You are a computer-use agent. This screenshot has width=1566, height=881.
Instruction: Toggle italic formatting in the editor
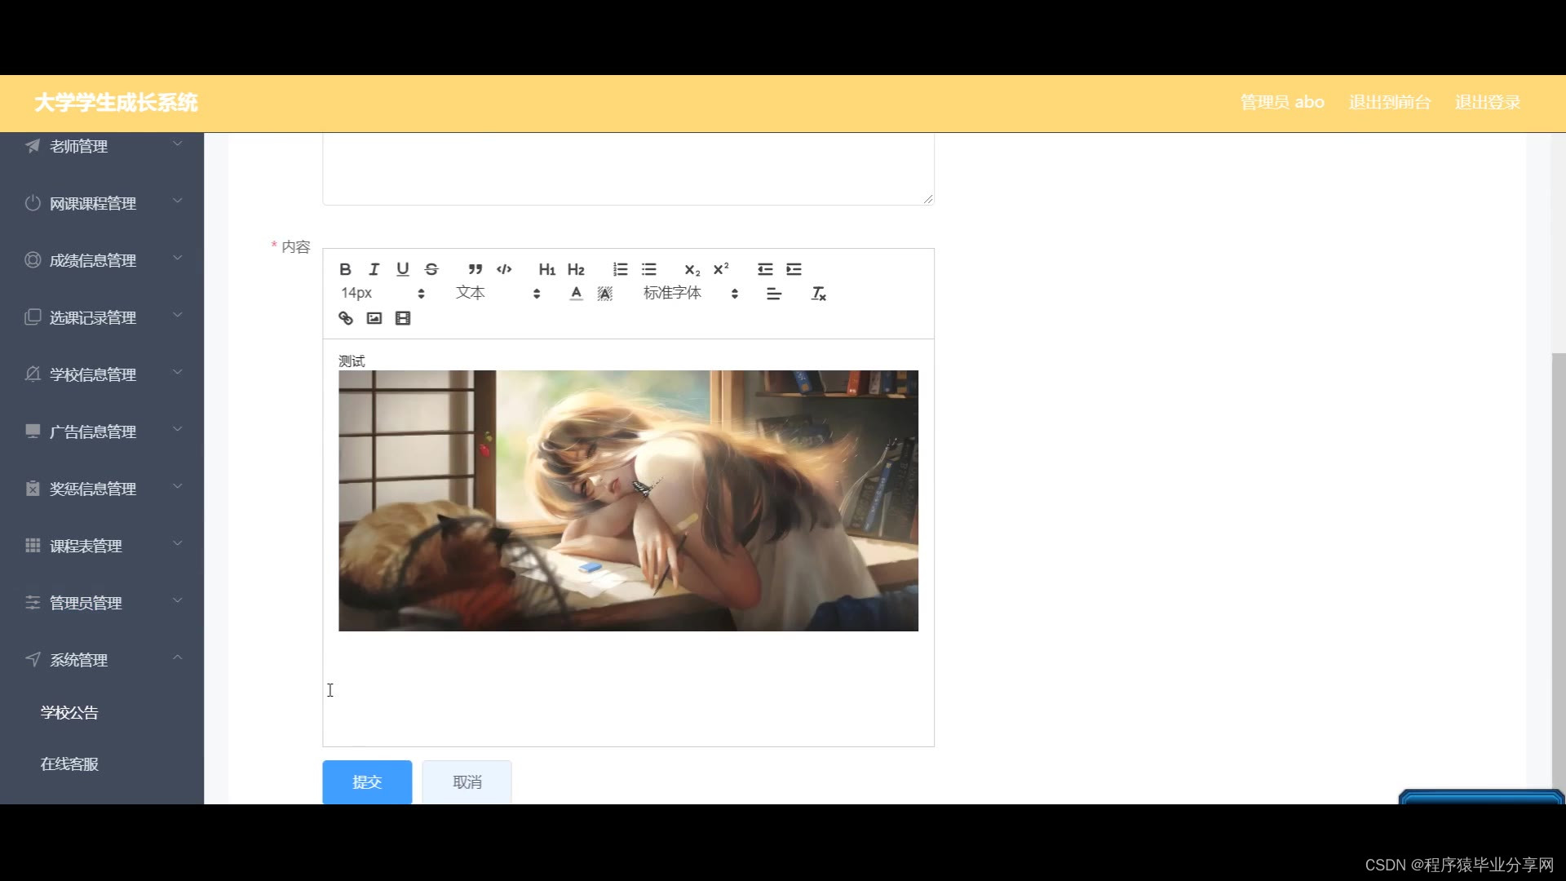(374, 269)
